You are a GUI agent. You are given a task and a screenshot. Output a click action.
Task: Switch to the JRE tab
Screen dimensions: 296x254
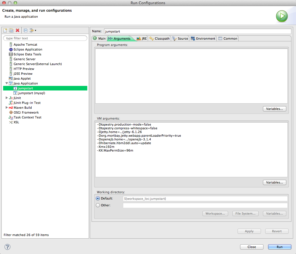pos(141,38)
